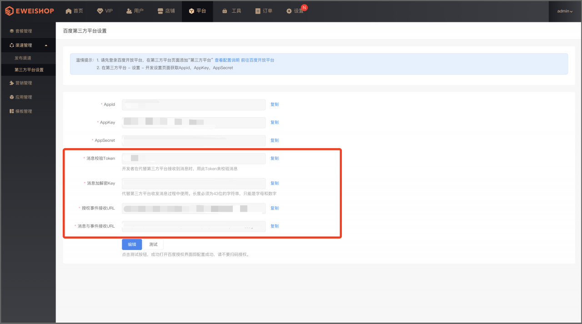Screen dimensions: 582x324
Task: Copy the 消息与事件接收URL value
Action: 275,226
